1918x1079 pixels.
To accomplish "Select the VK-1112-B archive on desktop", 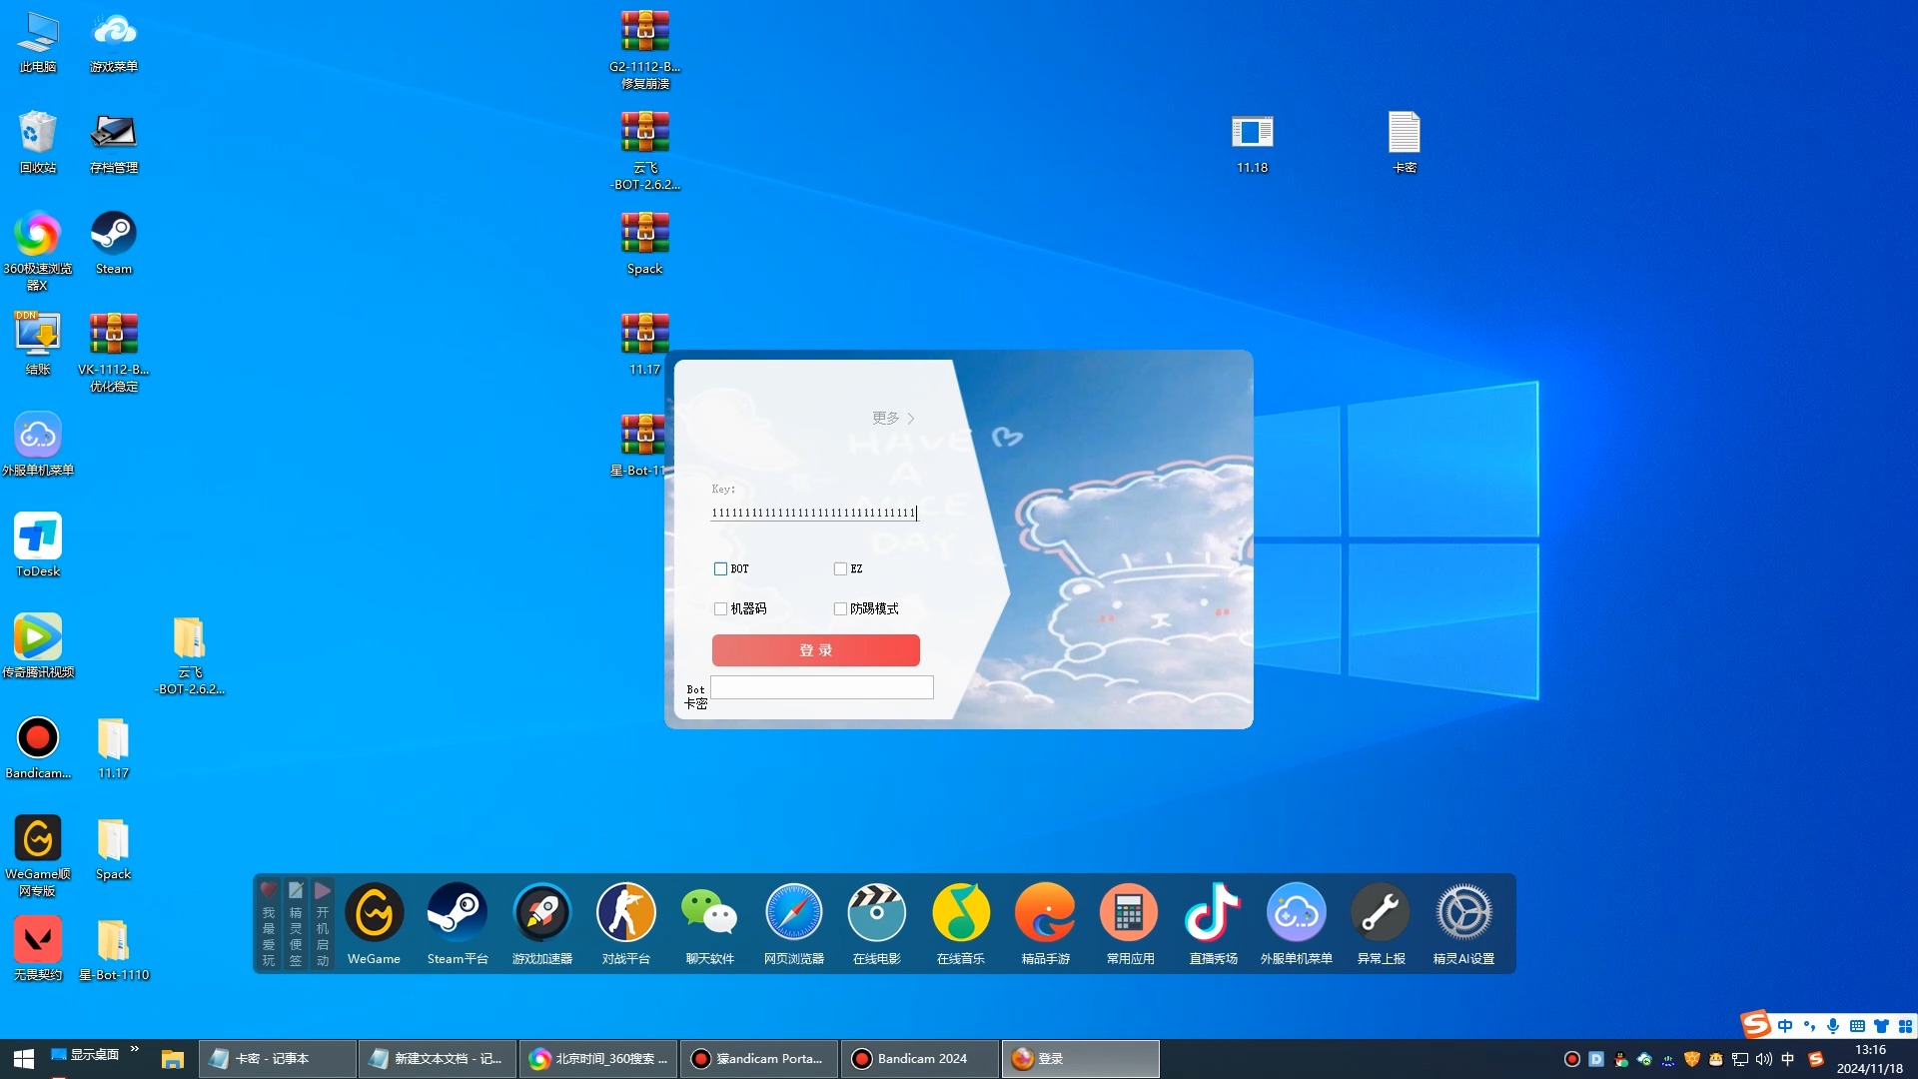I will pyautogui.click(x=114, y=352).
